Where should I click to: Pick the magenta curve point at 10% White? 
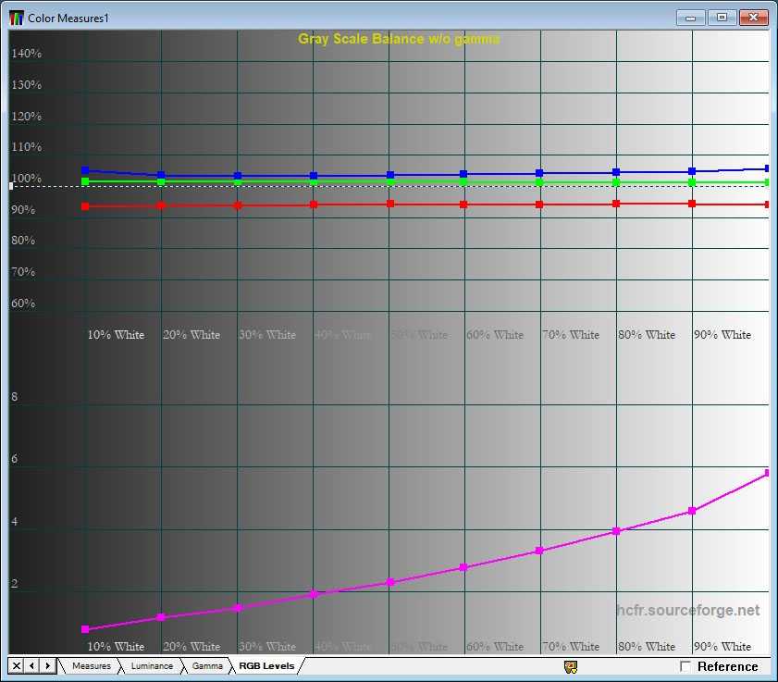(85, 629)
